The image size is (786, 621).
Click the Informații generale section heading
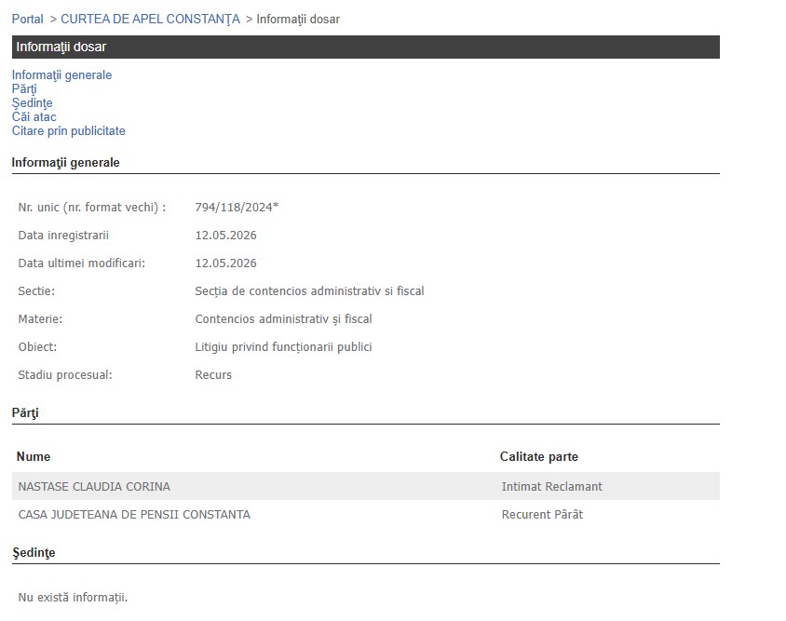(x=66, y=162)
